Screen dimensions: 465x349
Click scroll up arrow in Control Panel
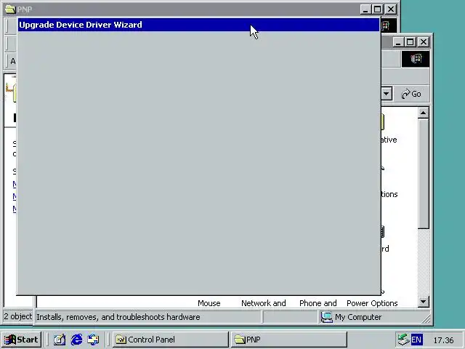(x=423, y=113)
